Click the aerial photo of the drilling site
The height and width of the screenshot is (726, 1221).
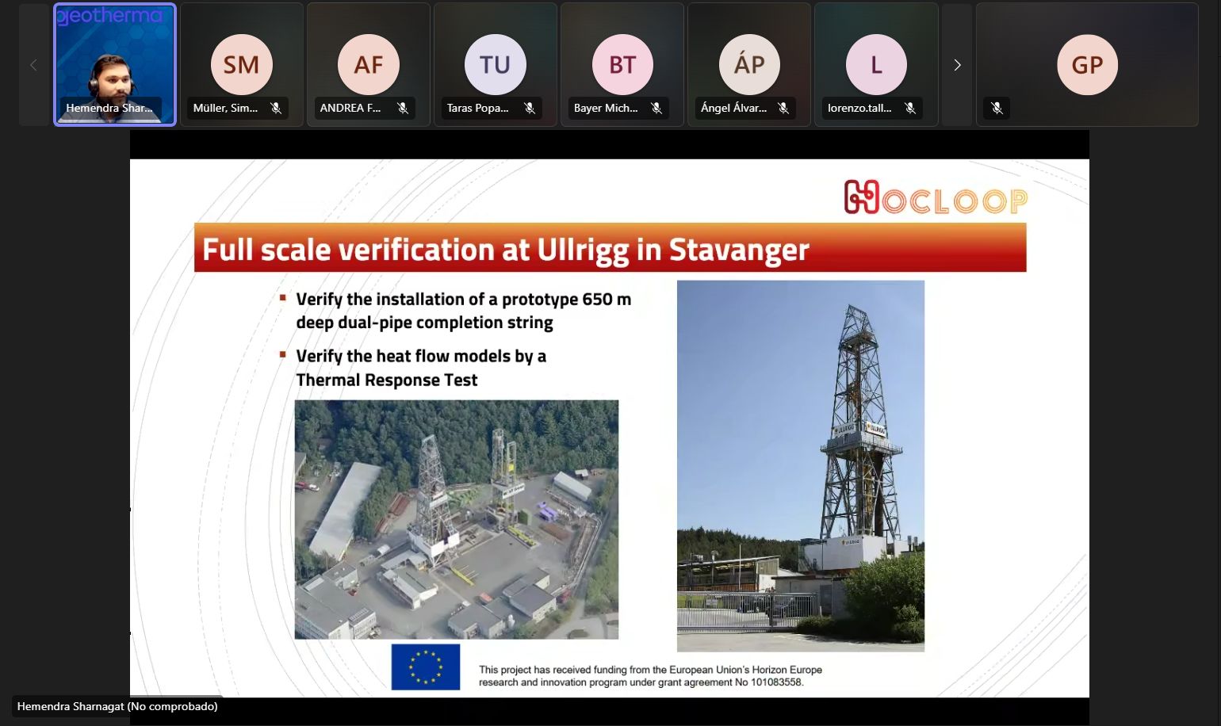(456, 519)
